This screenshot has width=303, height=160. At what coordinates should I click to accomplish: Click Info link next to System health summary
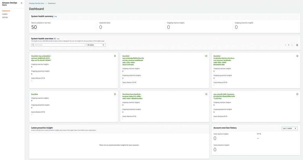pos(56,17)
